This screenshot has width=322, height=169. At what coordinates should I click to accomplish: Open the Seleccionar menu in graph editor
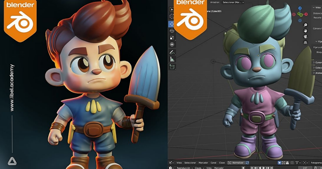190,163
